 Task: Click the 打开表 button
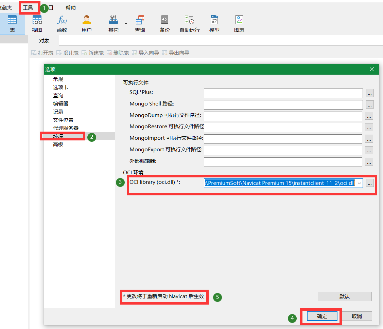pyautogui.click(x=42, y=53)
